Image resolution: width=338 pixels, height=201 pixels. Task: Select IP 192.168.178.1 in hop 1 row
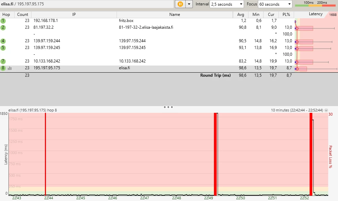click(x=46, y=21)
